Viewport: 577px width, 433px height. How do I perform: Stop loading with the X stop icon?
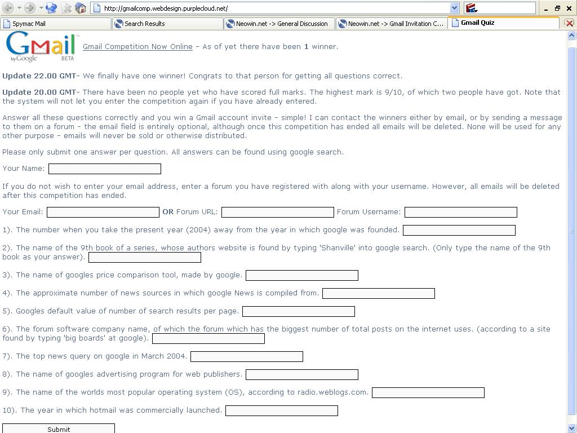pos(66,8)
